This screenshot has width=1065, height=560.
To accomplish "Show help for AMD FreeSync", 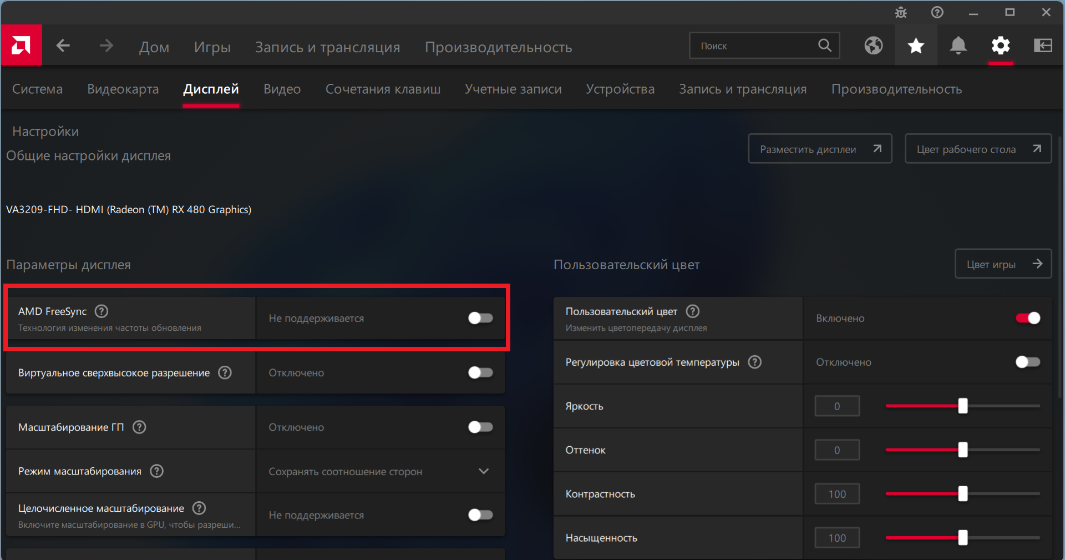I will click(102, 311).
